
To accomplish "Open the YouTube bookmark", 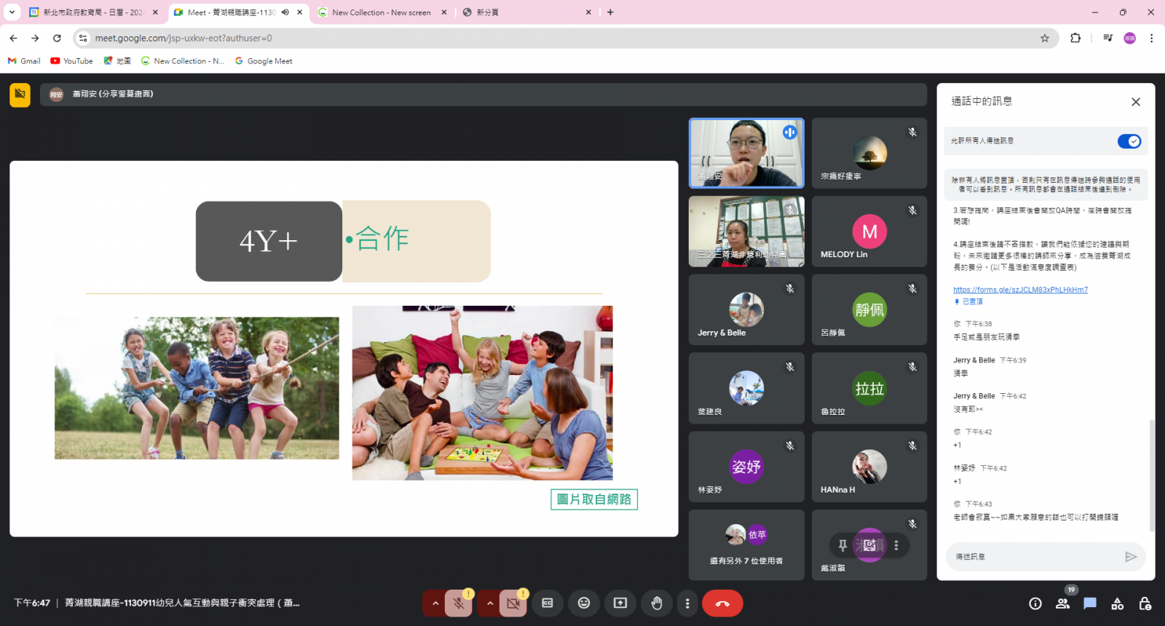I will (x=71, y=61).
